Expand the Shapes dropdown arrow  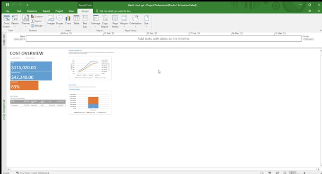pos(59,27)
